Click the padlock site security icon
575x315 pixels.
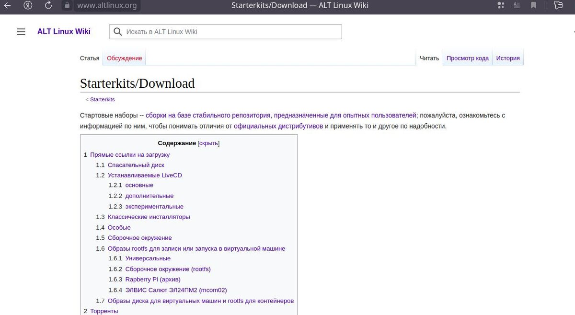click(x=67, y=6)
